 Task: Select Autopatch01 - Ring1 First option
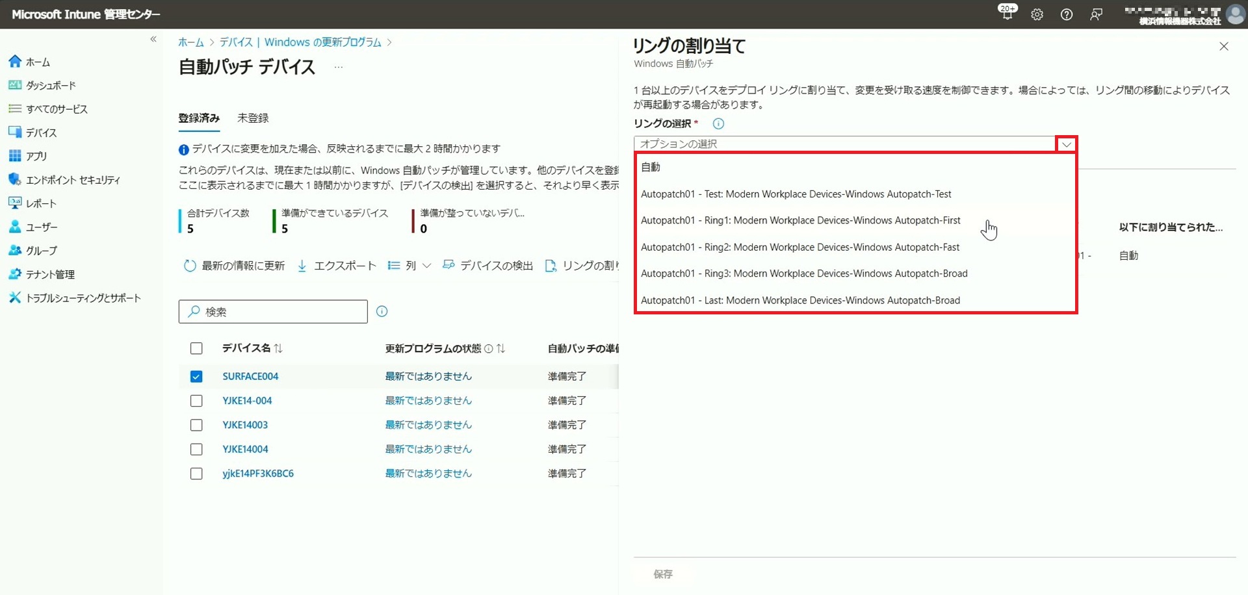tap(855, 220)
